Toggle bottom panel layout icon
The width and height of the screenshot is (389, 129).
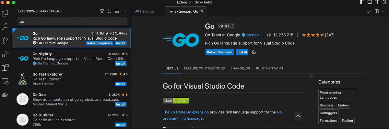(370, 3)
